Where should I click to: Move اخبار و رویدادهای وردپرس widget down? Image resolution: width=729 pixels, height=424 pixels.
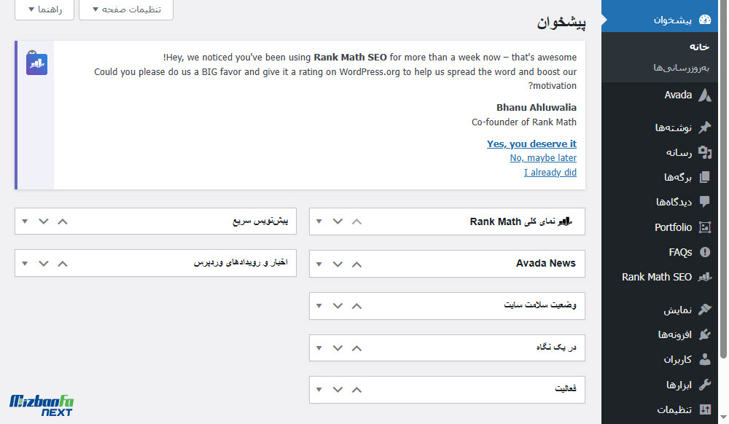coord(44,263)
